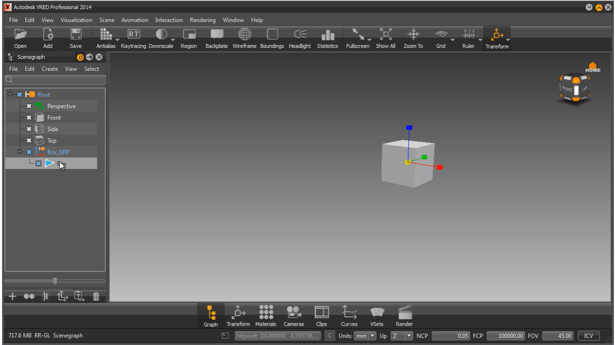Image resolution: width=615 pixels, height=345 pixels.
Task: Click the Transform manipulator toolbar icon
Action: [x=497, y=34]
